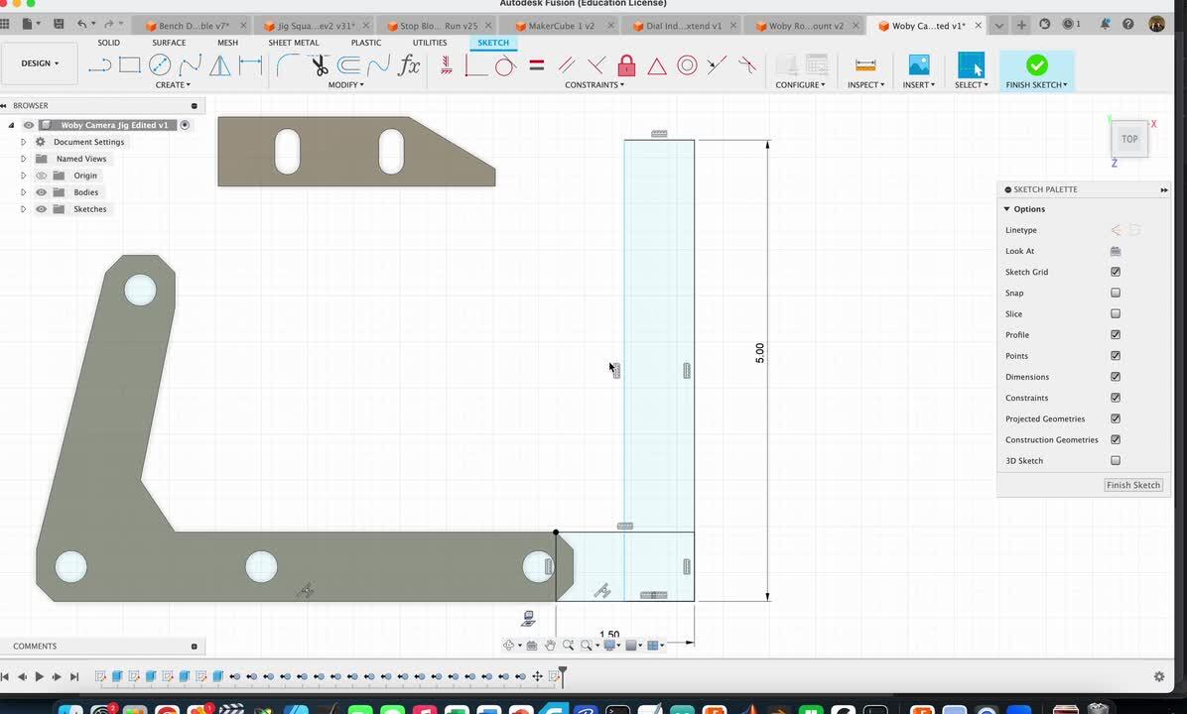1187x714 pixels.
Task: Enable the Snap checkbox
Action: (1116, 293)
